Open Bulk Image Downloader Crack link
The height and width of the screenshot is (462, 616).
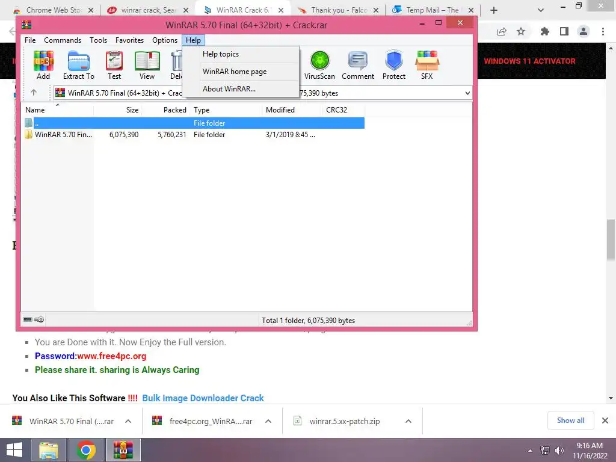point(203,398)
